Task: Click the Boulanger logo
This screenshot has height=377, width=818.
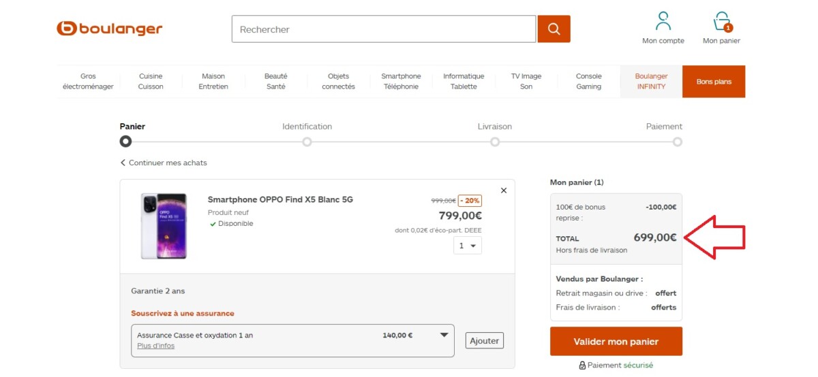Action: [x=109, y=29]
